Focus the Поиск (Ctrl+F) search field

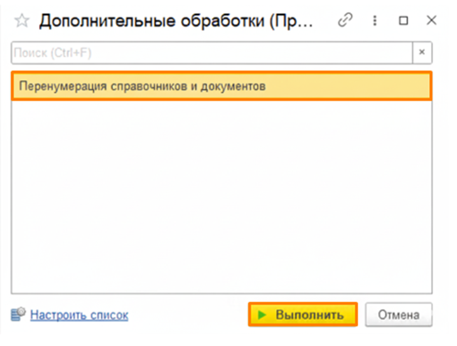point(188,53)
